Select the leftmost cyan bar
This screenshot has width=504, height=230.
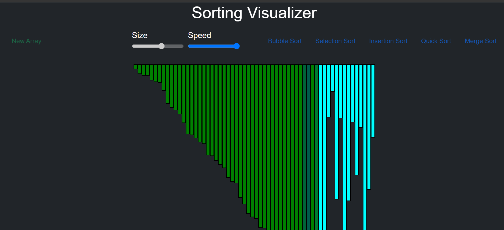coord(321,134)
